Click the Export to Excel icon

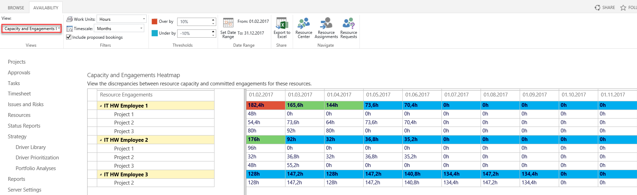pyautogui.click(x=282, y=24)
